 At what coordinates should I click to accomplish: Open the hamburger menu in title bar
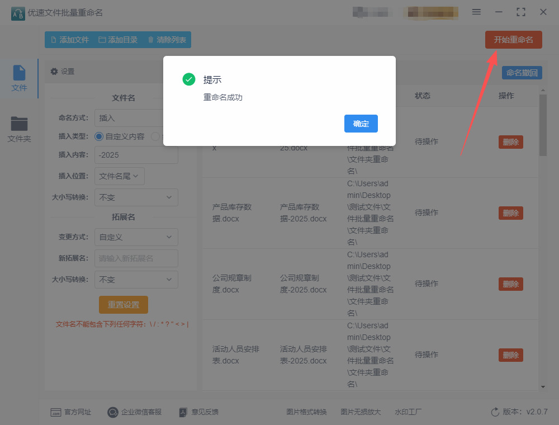point(476,12)
